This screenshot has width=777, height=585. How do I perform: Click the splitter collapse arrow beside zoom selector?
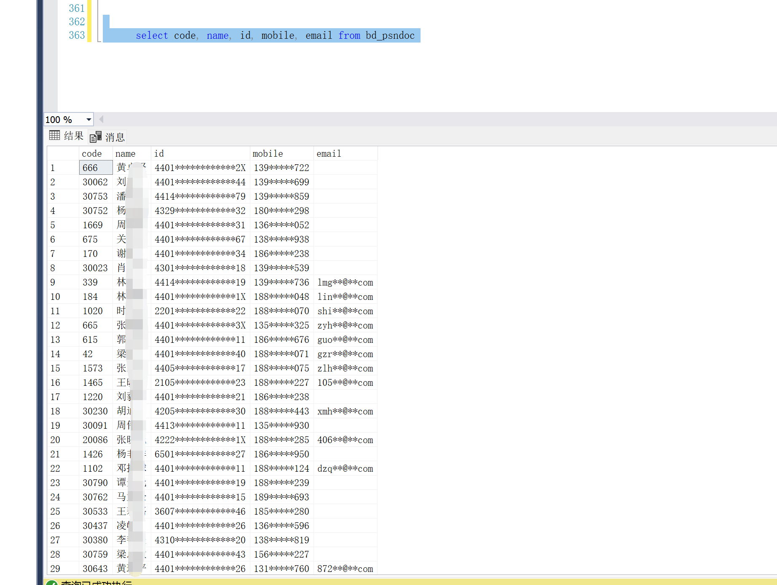[x=101, y=119]
